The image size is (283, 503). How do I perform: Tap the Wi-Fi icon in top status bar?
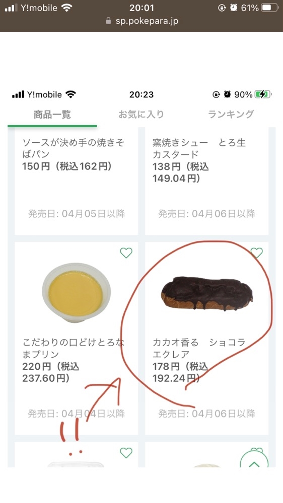[x=67, y=8]
